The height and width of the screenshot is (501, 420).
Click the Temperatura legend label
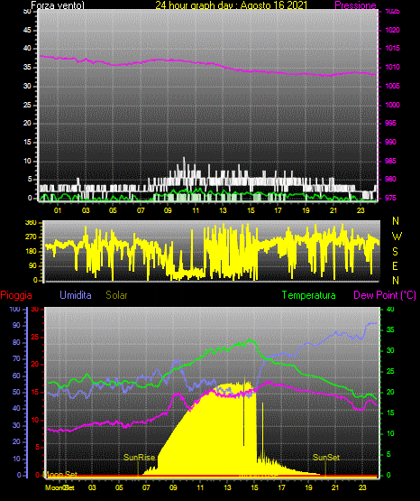[309, 295]
